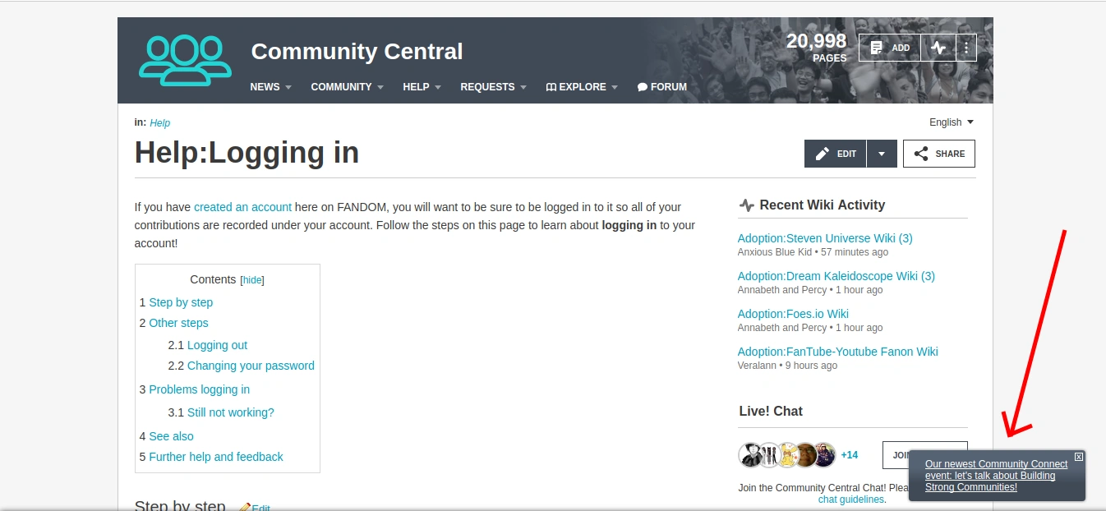Open the Community navigation menu
The image size is (1106, 511).
(x=347, y=87)
